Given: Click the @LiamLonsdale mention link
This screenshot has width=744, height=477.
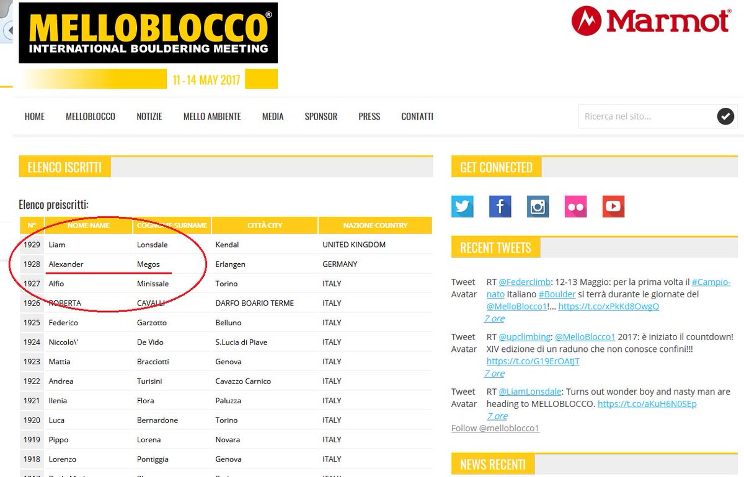Looking at the screenshot, I should [530, 392].
